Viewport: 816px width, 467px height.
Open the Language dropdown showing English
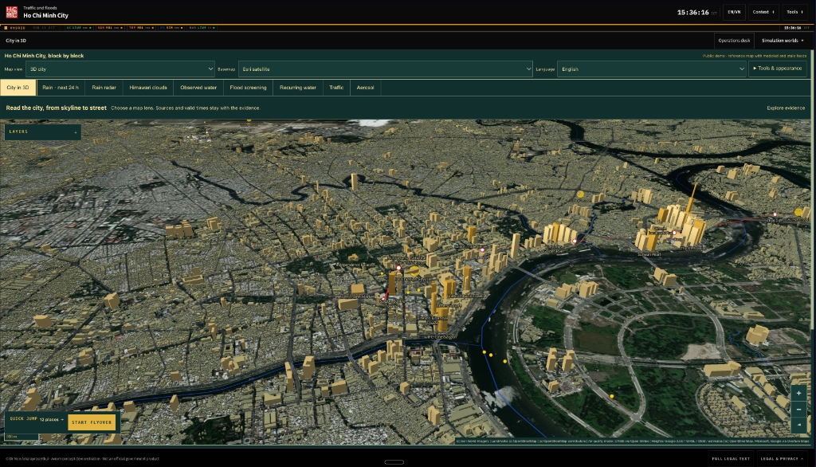pyautogui.click(x=652, y=69)
